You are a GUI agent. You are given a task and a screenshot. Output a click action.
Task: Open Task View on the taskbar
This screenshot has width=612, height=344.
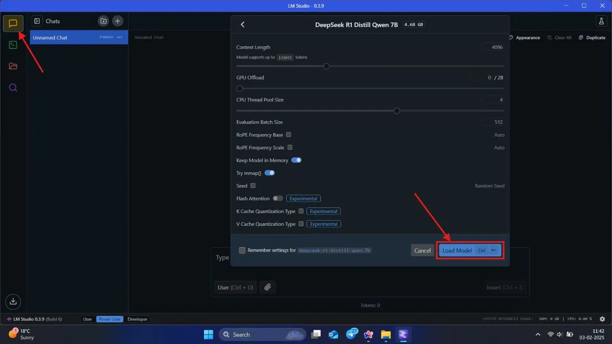pos(316,334)
